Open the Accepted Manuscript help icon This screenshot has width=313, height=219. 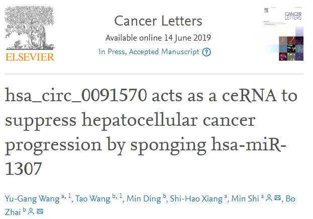click(x=206, y=52)
